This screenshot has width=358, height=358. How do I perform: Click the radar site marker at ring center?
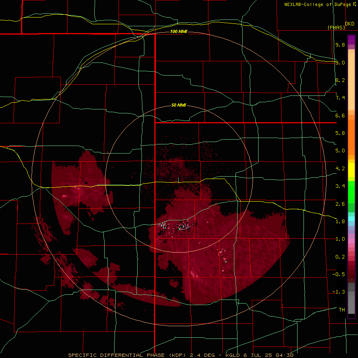[x=179, y=180]
